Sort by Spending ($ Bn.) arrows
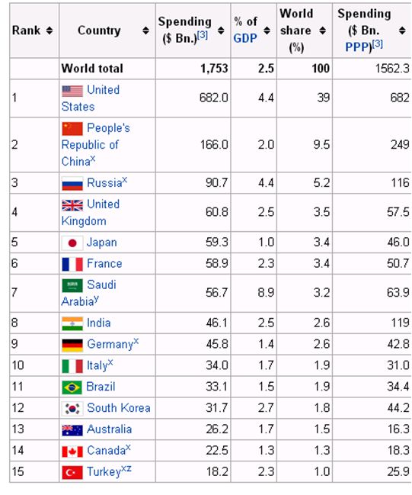This screenshot has height=495, width=412. [221, 31]
